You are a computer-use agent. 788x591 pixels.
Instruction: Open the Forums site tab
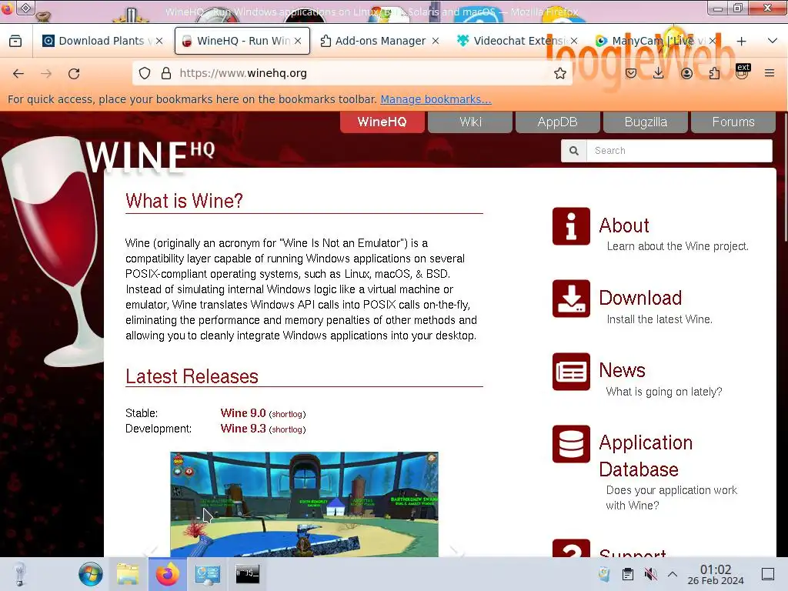coord(733,122)
